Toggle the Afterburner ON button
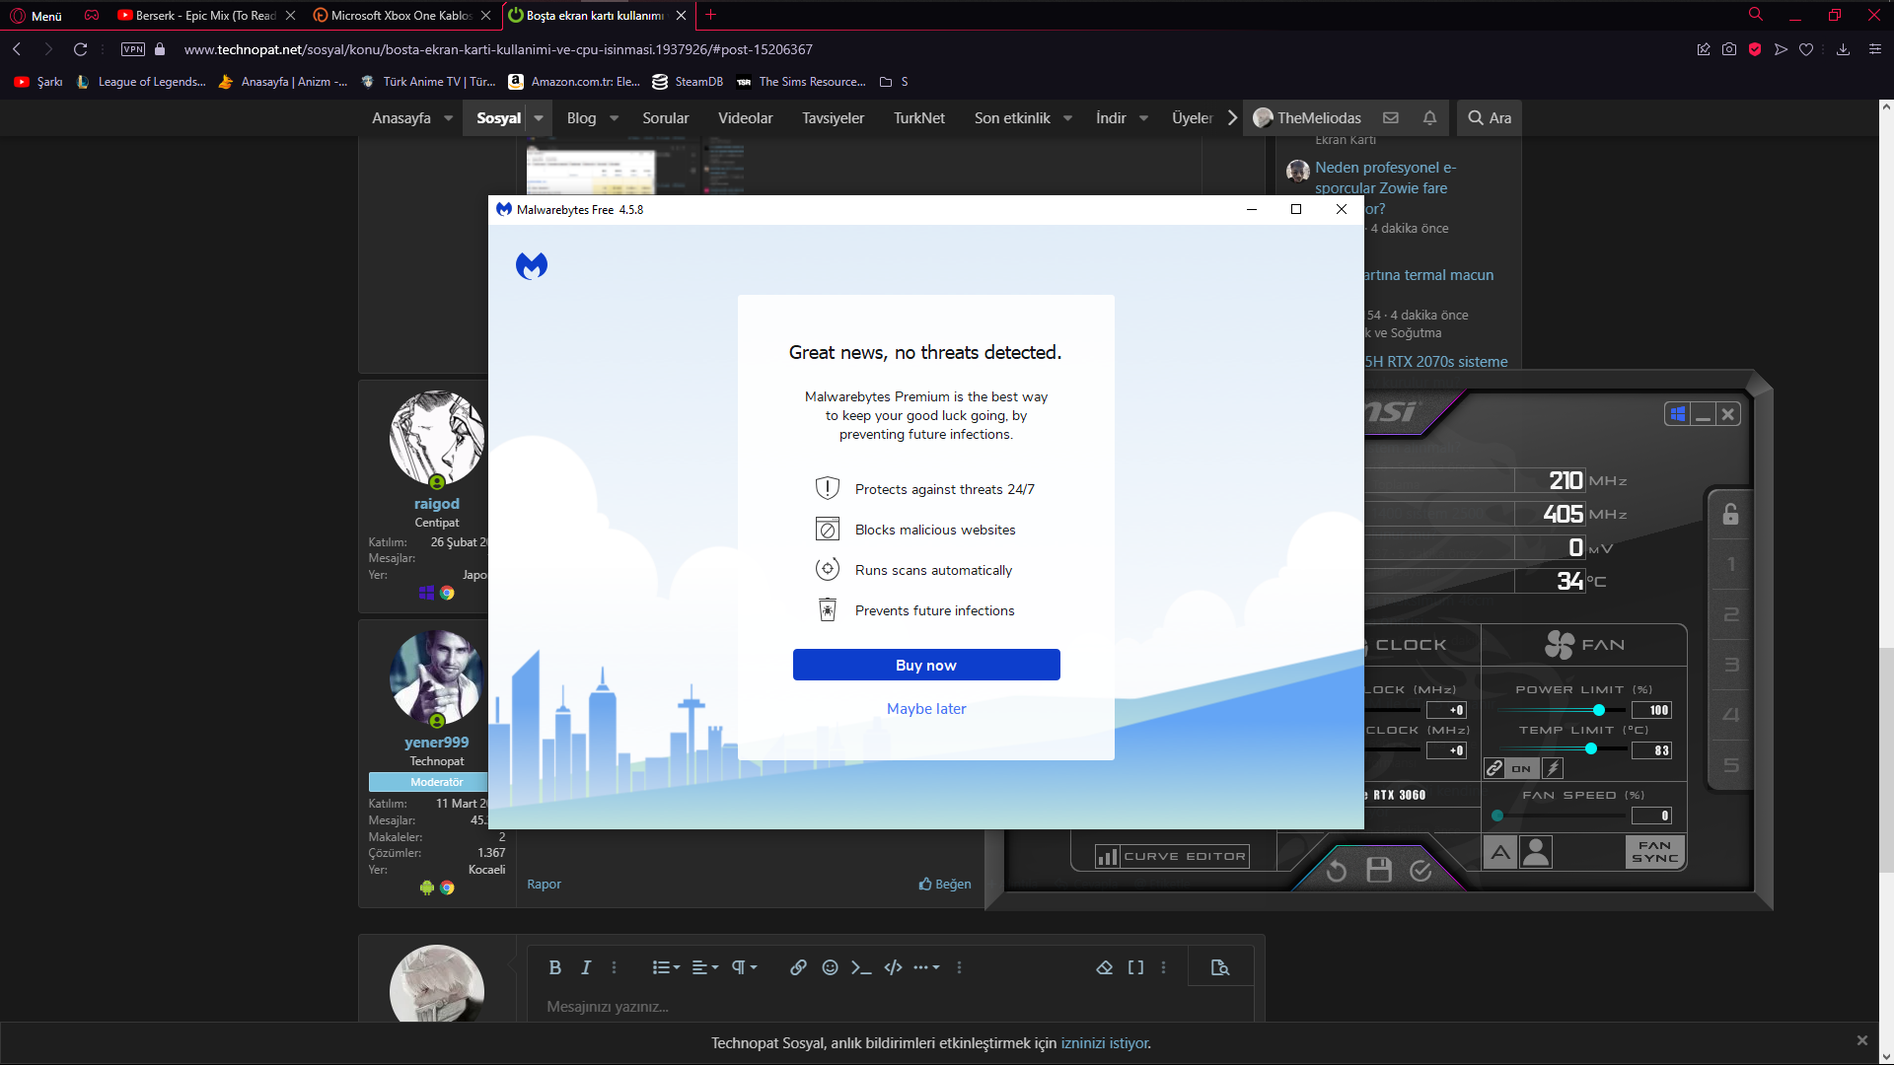 point(1522,768)
